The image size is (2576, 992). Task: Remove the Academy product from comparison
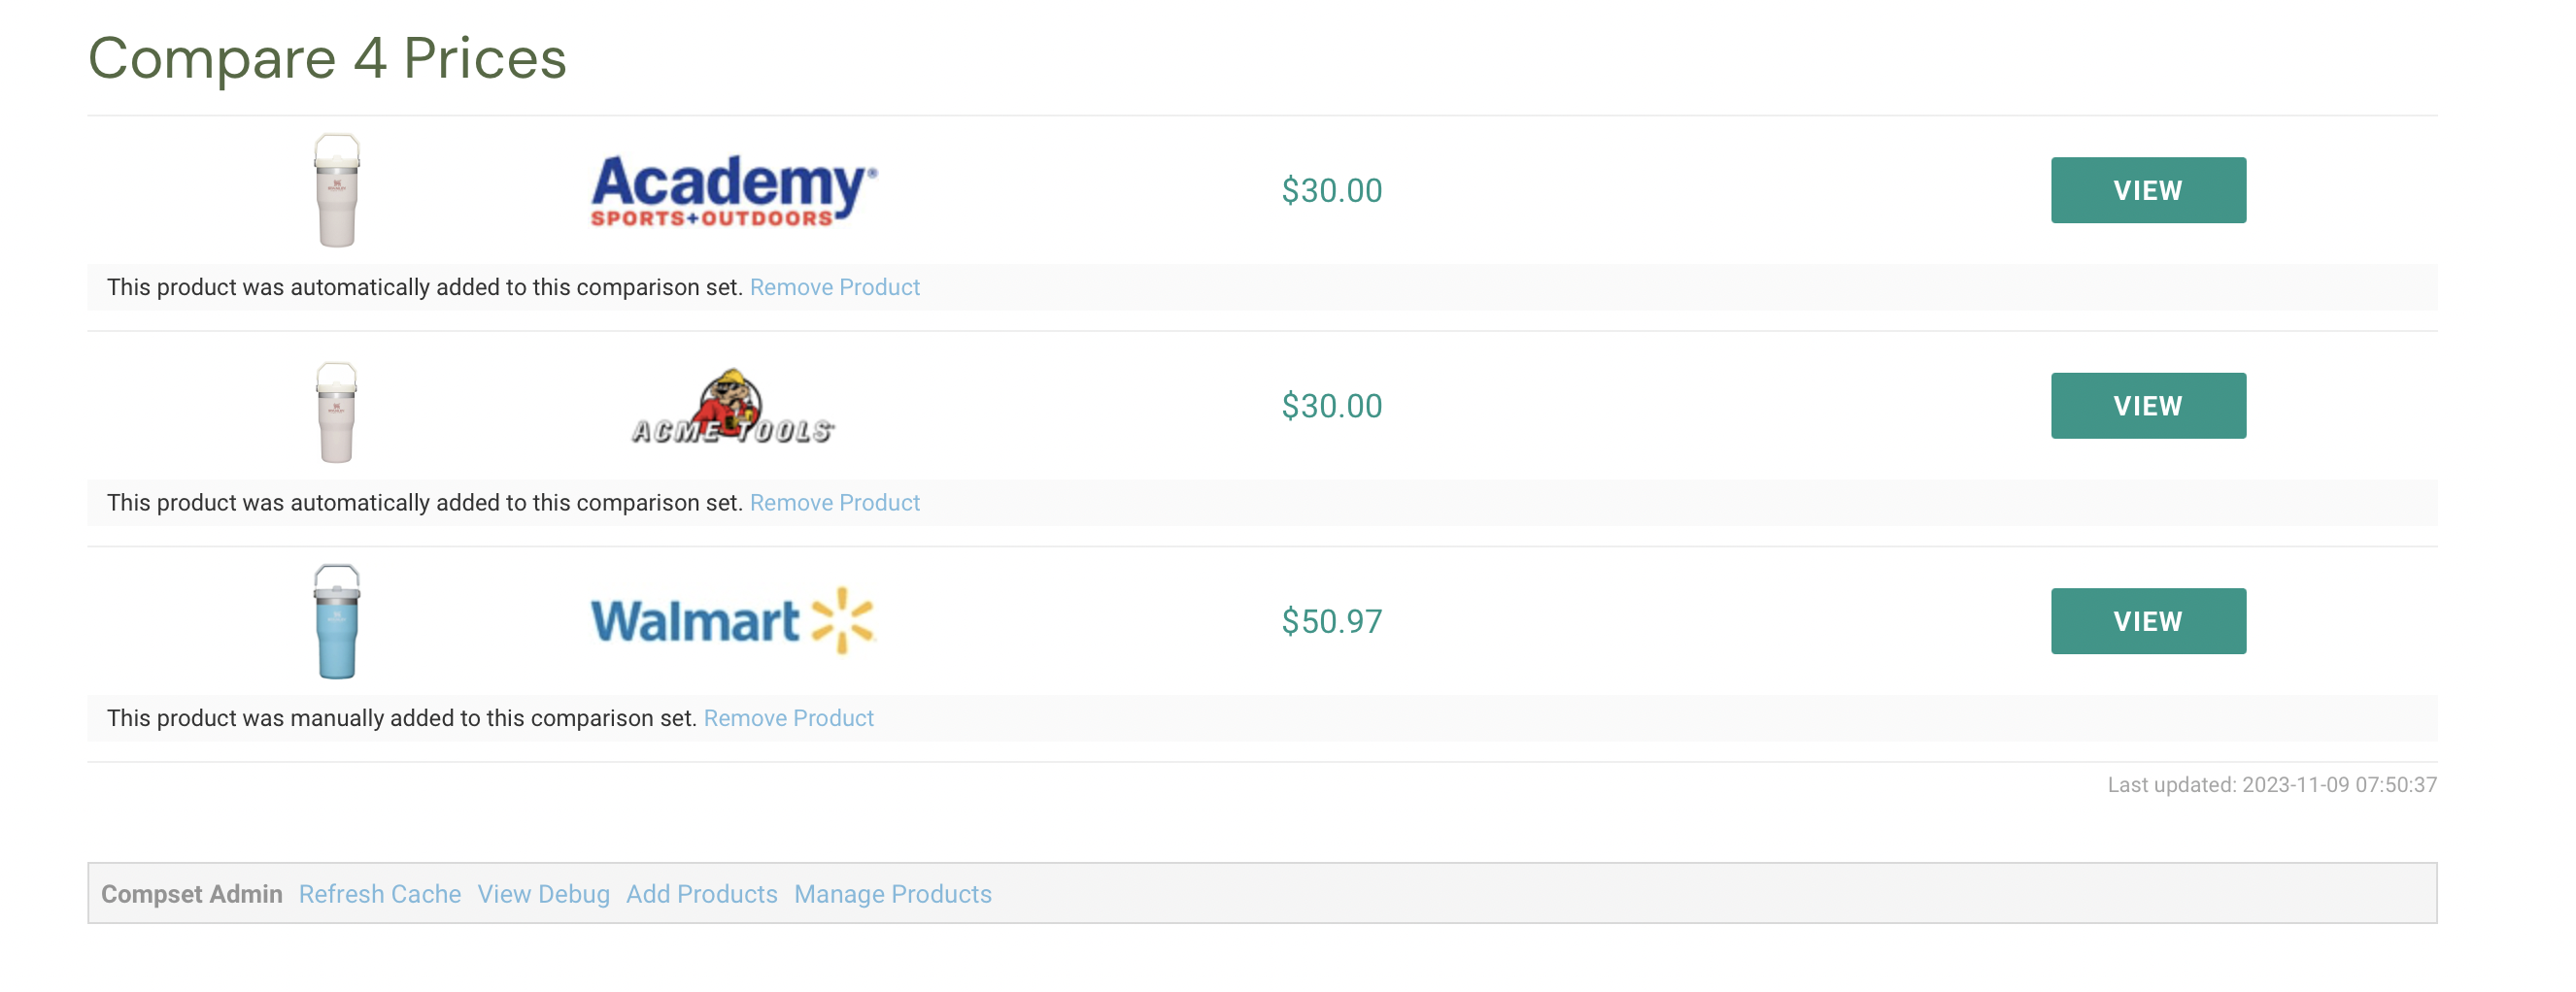tap(834, 286)
